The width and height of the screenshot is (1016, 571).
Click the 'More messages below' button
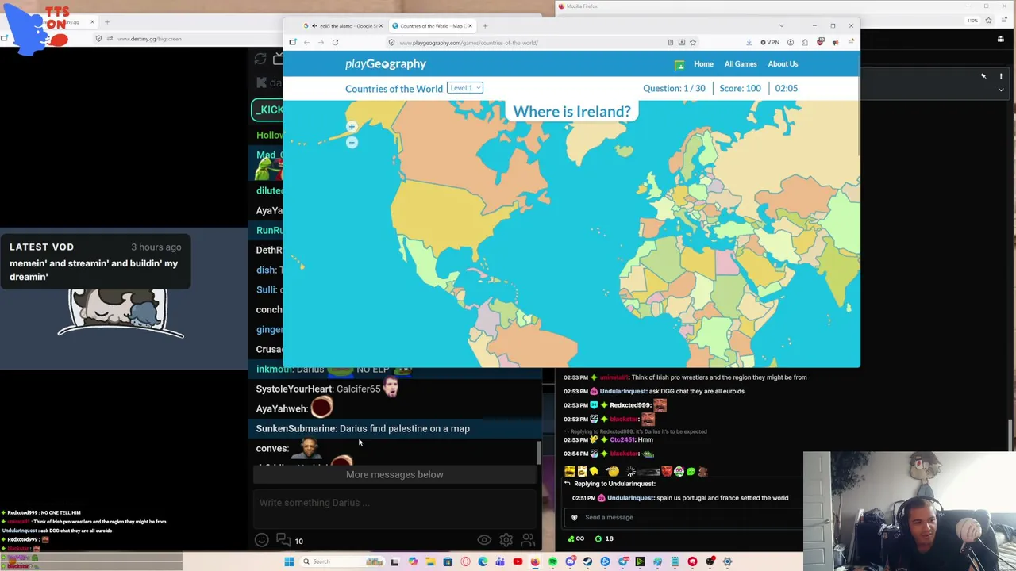[x=394, y=474]
